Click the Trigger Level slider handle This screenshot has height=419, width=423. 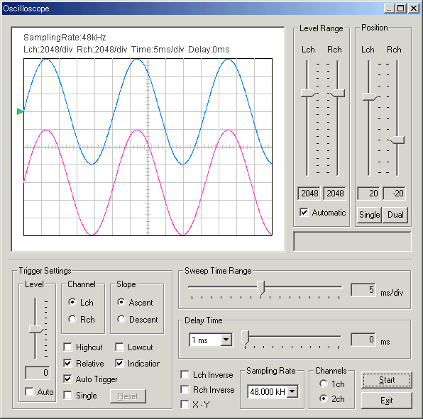(36, 329)
